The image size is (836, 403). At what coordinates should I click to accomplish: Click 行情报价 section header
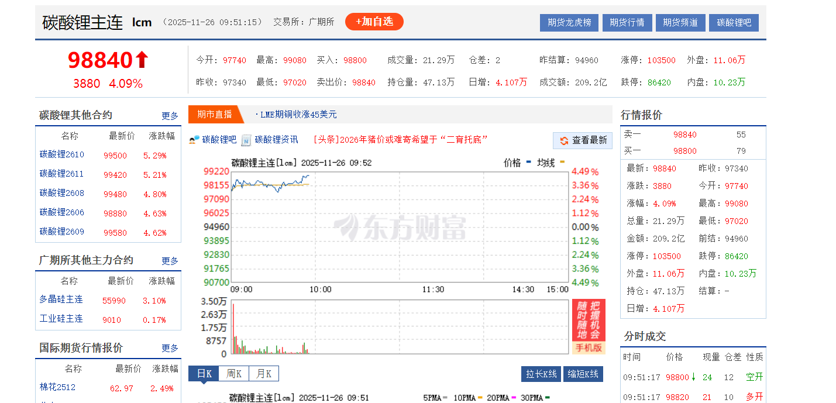[x=642, y=115]
